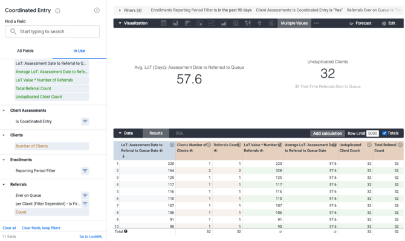The width and height of the screenshot is (405, 241).
Task: Select the Total Referral Count field
Action: click(51, 88)
